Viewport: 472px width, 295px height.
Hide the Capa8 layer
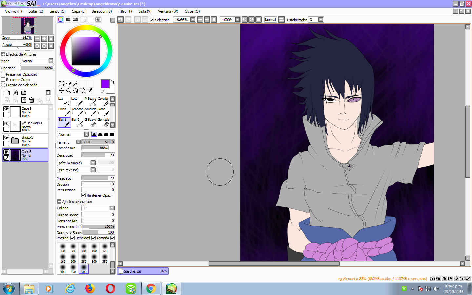[6, 152]
